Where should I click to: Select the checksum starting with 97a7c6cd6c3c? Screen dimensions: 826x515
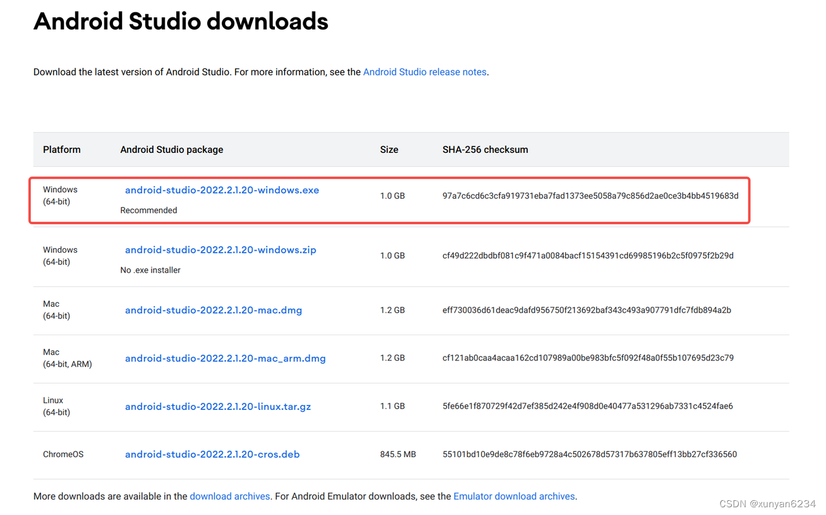[590, 196]
